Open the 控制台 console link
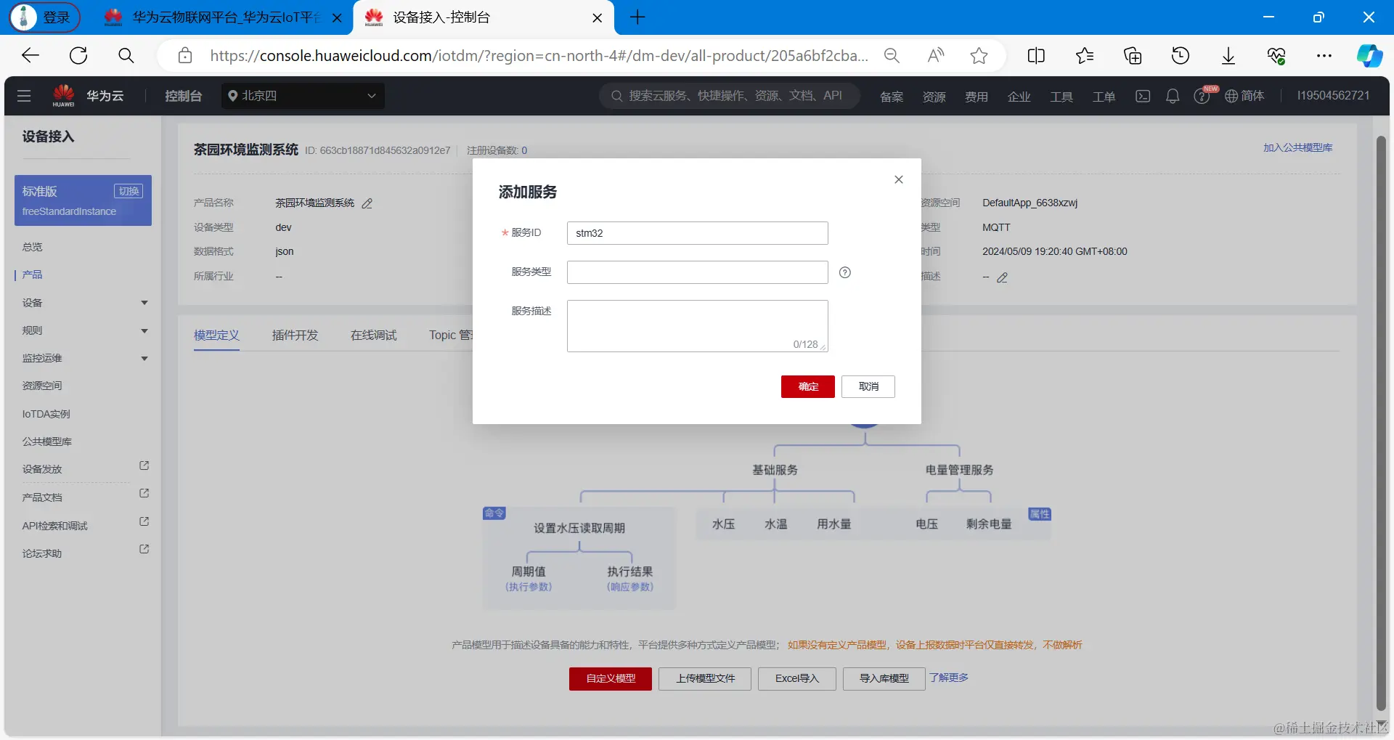Viewport: 1394px width, 740px height. pyautogui.click(x=183, y=96)
